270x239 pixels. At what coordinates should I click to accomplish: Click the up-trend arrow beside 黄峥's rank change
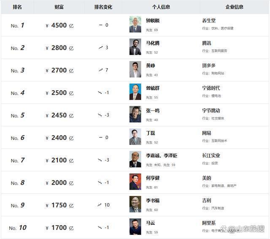coord(100,70)
